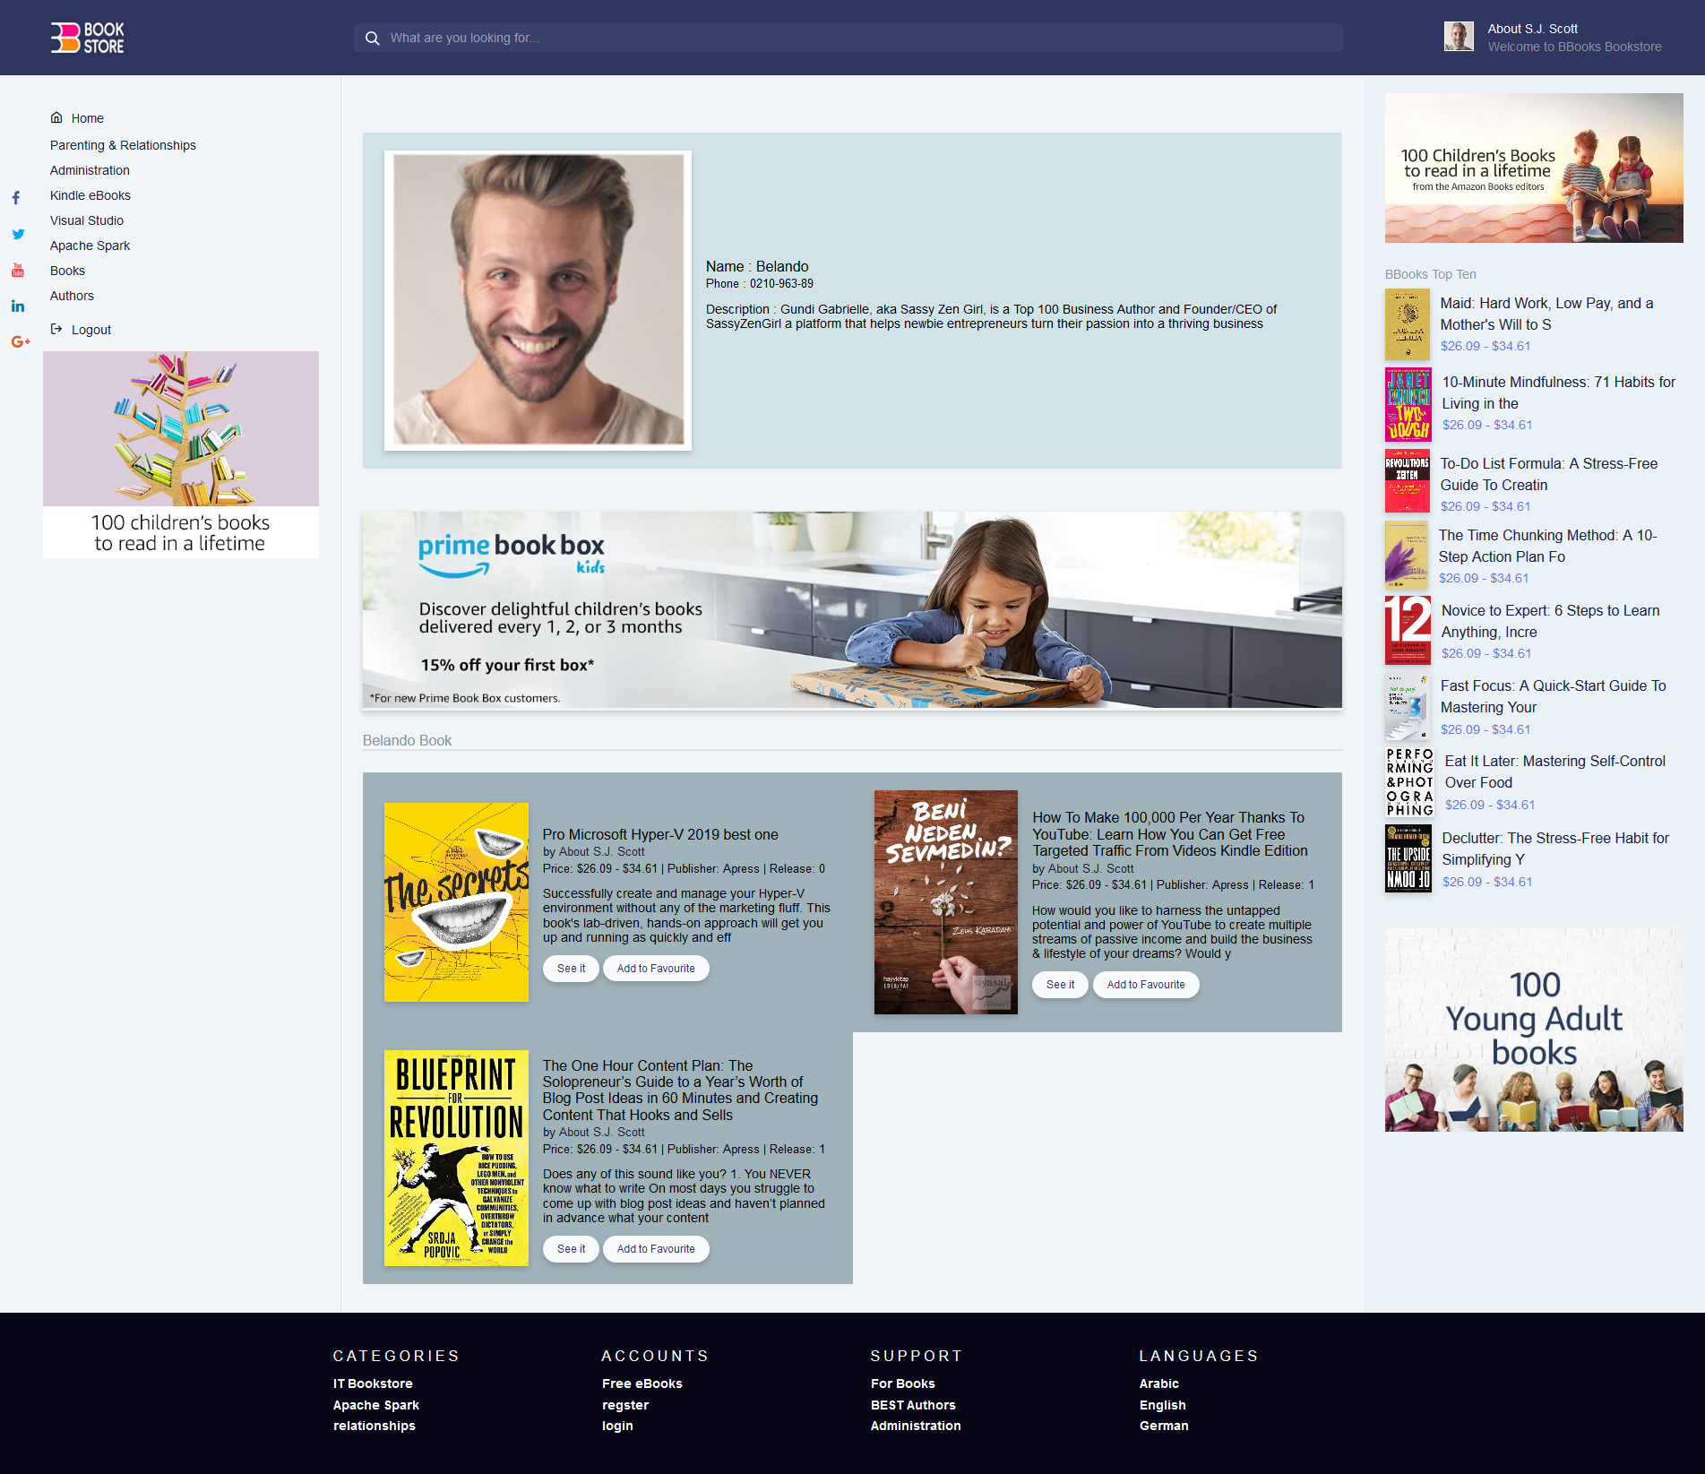This screenshot has height=1474, width=1705.
Task: Open 'The Time Chunking Method' title
Action: 1547,546
